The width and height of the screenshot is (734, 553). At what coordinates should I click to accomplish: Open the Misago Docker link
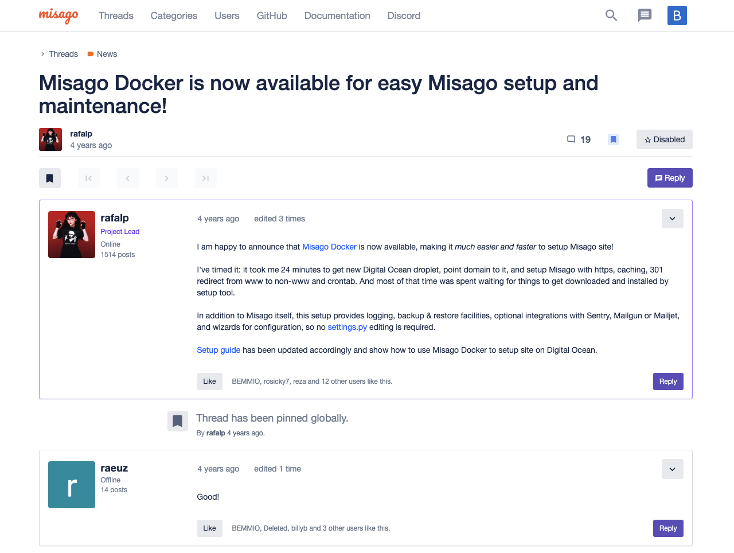pos(329,247)
